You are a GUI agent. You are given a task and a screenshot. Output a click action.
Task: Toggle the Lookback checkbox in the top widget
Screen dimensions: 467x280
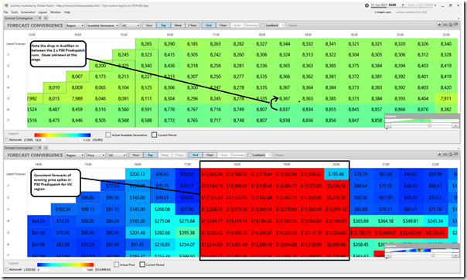tap(263, 26)
